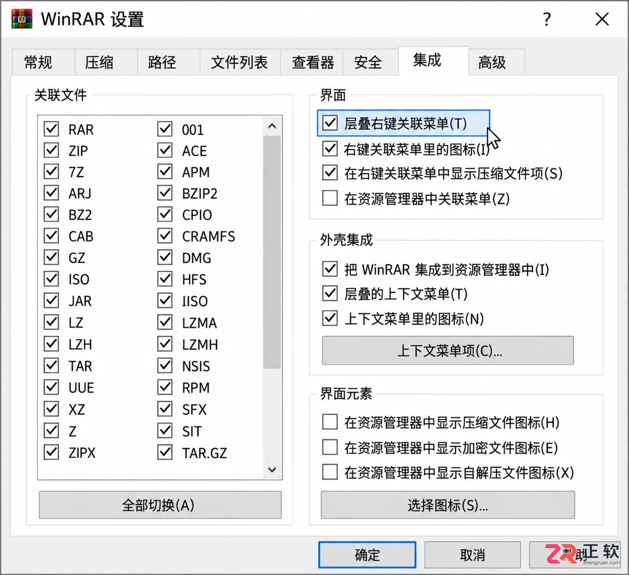This screenshot has height=575, width=629.
Task: Toggle the SIT checkbox
Action: tap(165, 431)
